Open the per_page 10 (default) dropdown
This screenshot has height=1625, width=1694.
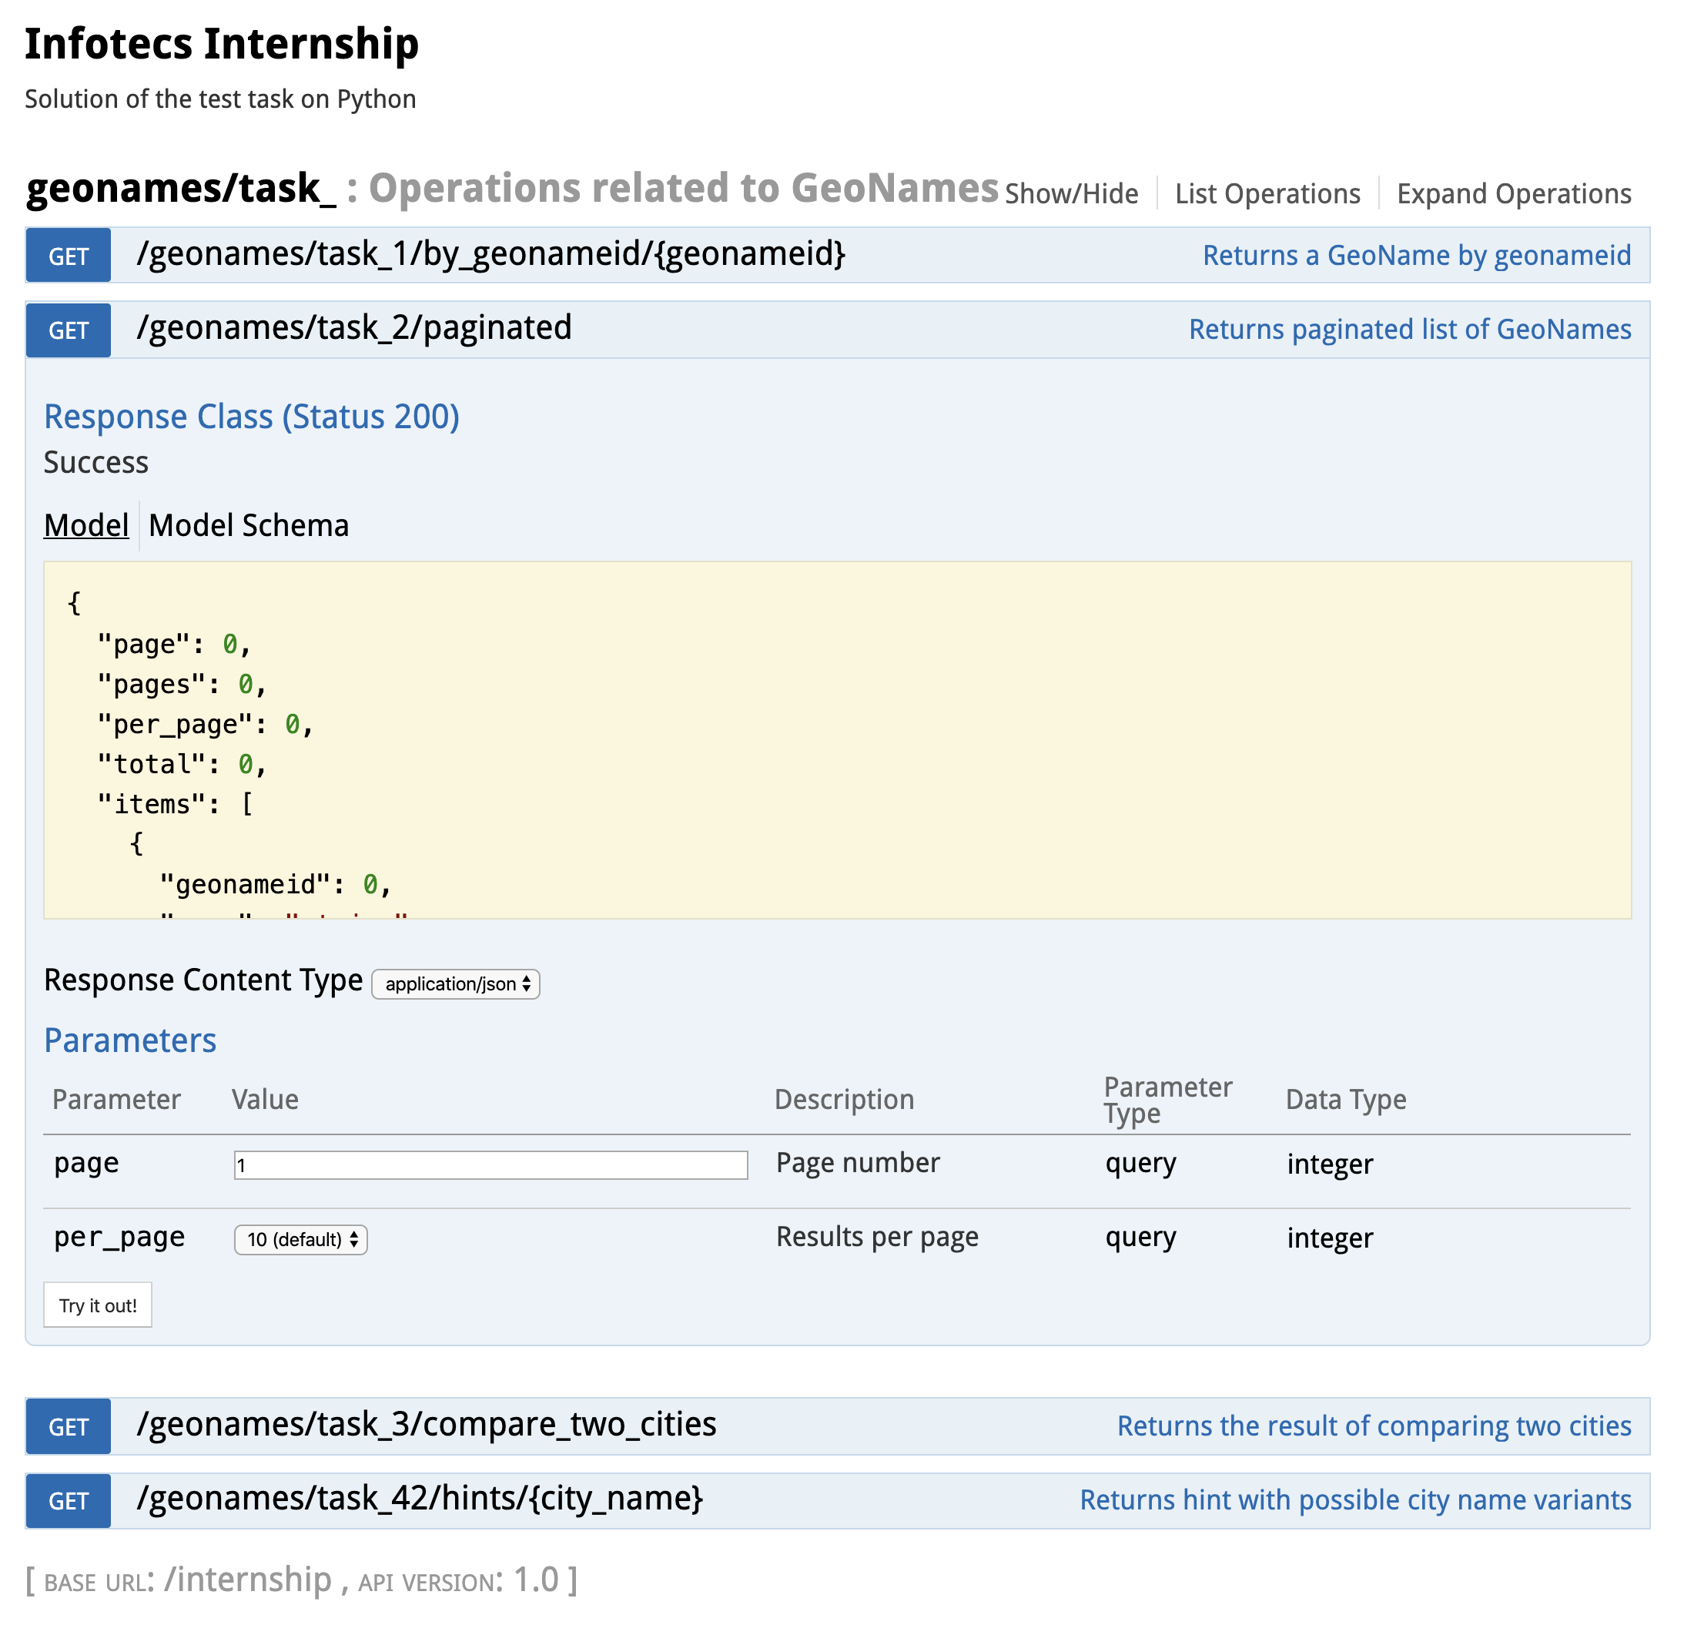[301, 1241]
